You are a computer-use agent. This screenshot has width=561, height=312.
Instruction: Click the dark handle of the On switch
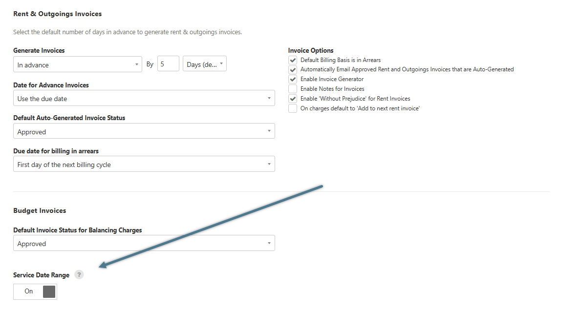49,291
